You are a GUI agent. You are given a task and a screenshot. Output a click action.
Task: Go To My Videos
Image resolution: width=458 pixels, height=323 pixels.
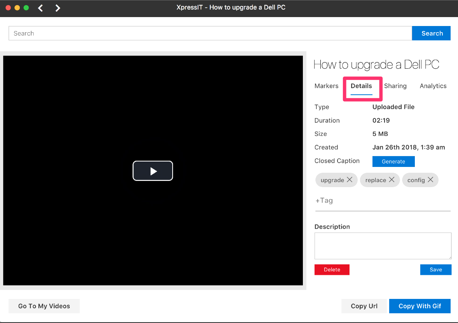[44, 306]
